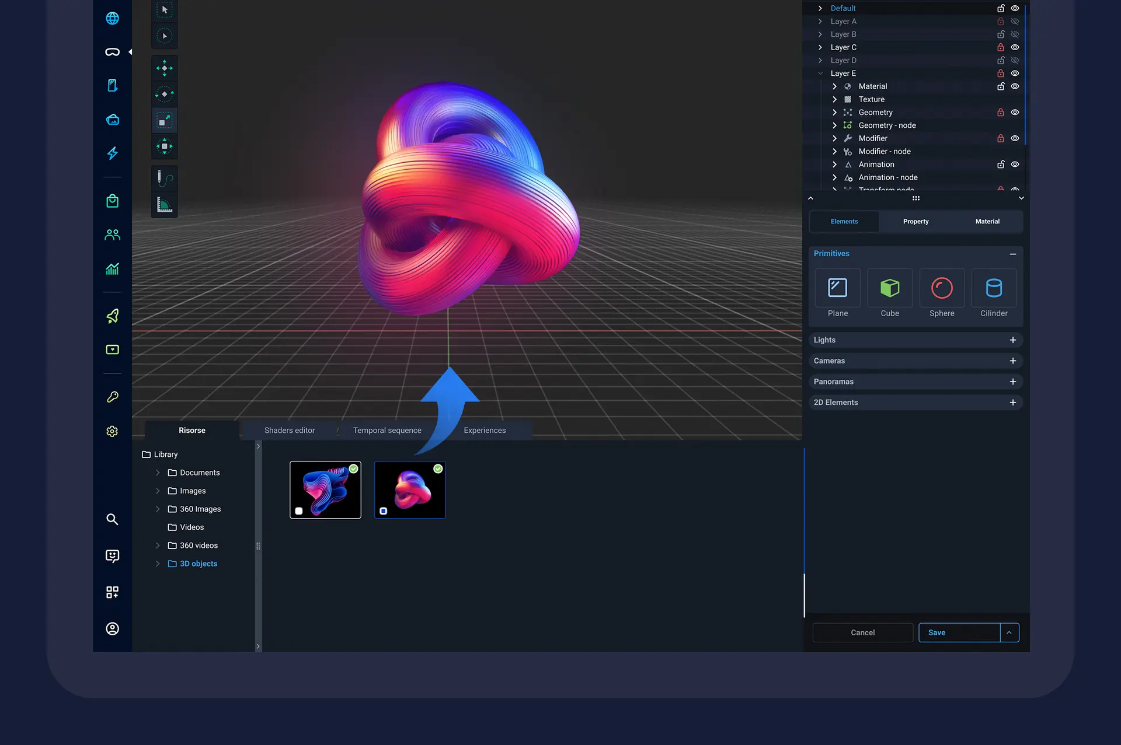Click the VR headset icon in sidebar
This screenshot has width=1121, height=745.
[112, 51]
